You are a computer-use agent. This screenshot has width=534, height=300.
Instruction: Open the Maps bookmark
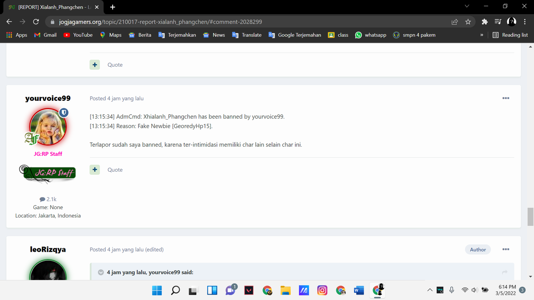pos(111,35)
